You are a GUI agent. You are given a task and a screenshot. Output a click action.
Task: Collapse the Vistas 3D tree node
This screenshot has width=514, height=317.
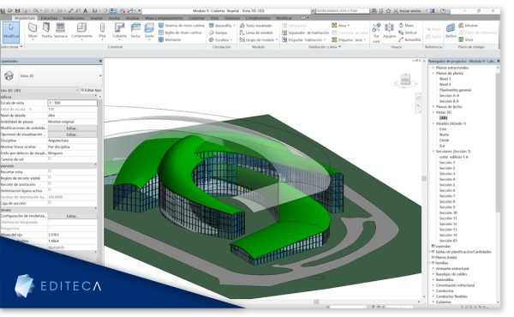coord(433,112)
